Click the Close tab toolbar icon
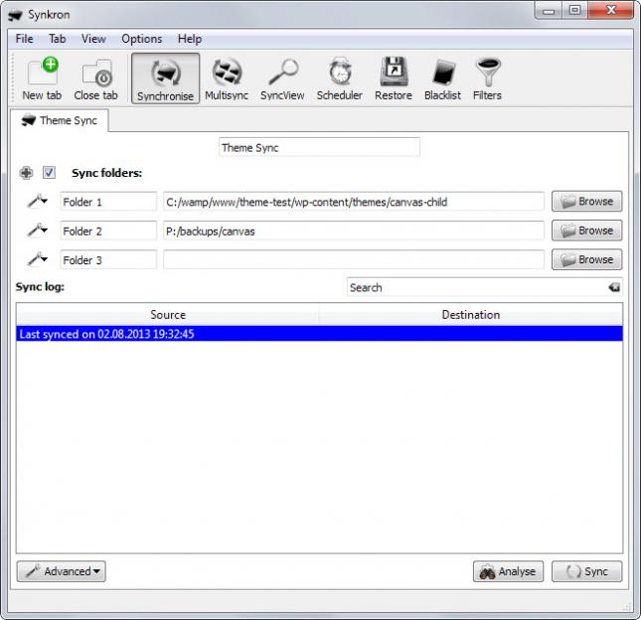 click(95, 78)
